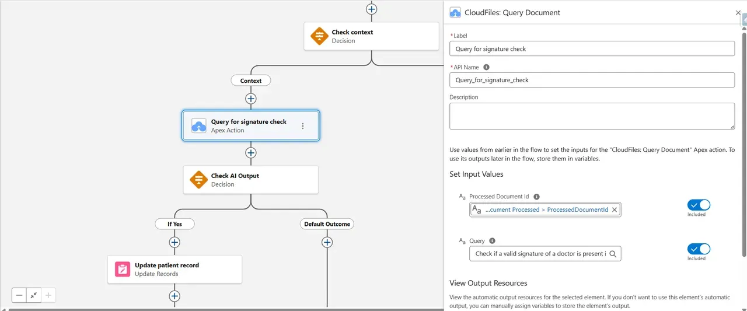747x311 pixels.
Task: Open the Query field resource search
Action: [613, 254]
